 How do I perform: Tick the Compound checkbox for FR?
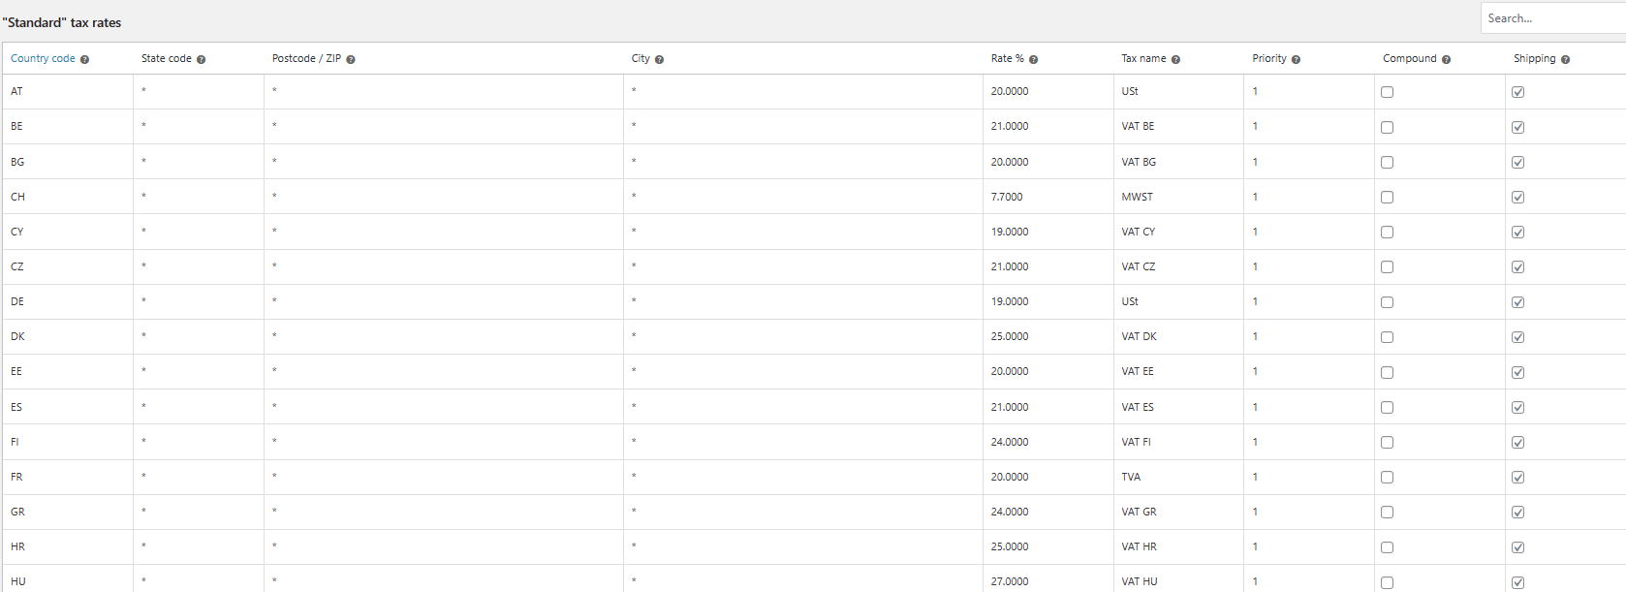pos(1387,478)
